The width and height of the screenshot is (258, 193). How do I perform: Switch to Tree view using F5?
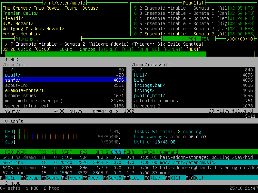coord(93,178)
